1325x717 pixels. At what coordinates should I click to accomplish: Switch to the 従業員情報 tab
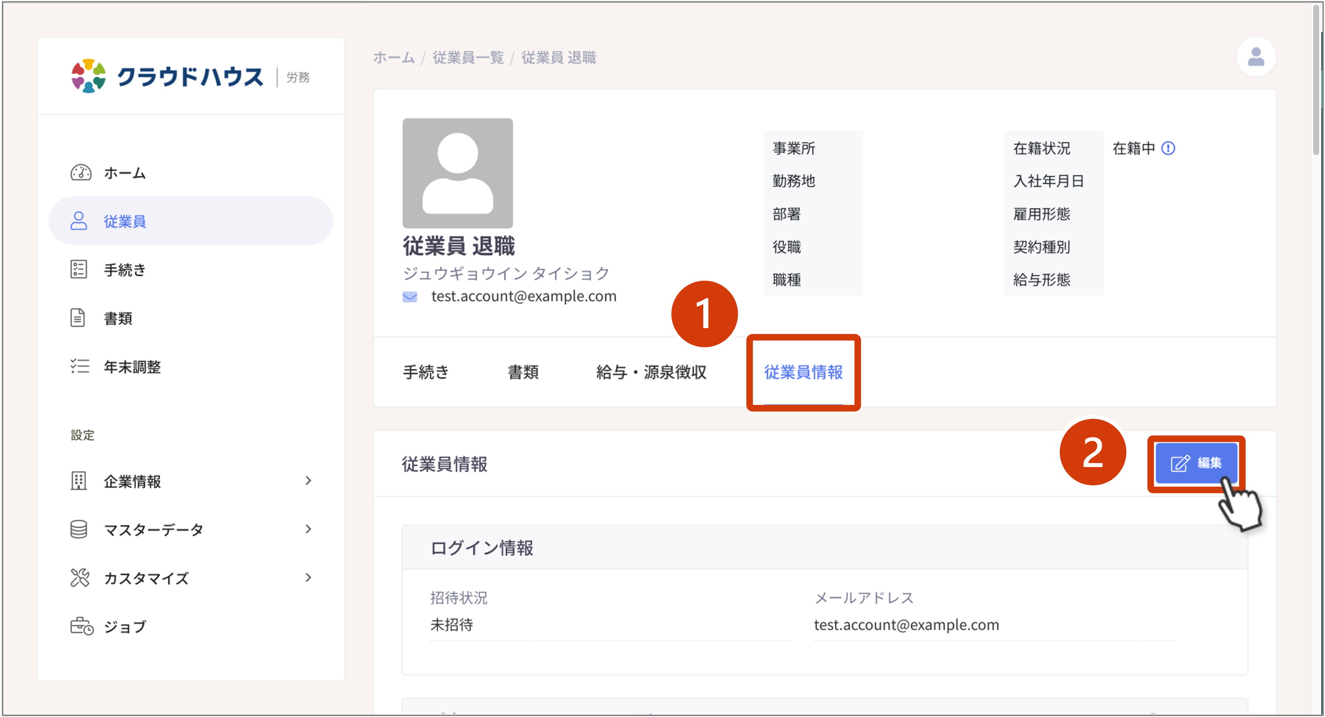pos(803,372)
